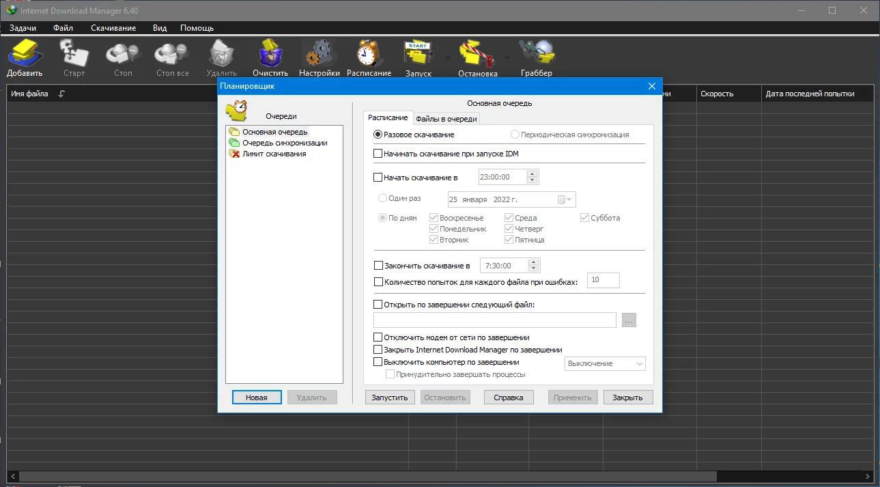Toggle the Четверг day checkbox
Viewport: 880px width, 487px height.
pyautogui.click(x=509, y=229)
